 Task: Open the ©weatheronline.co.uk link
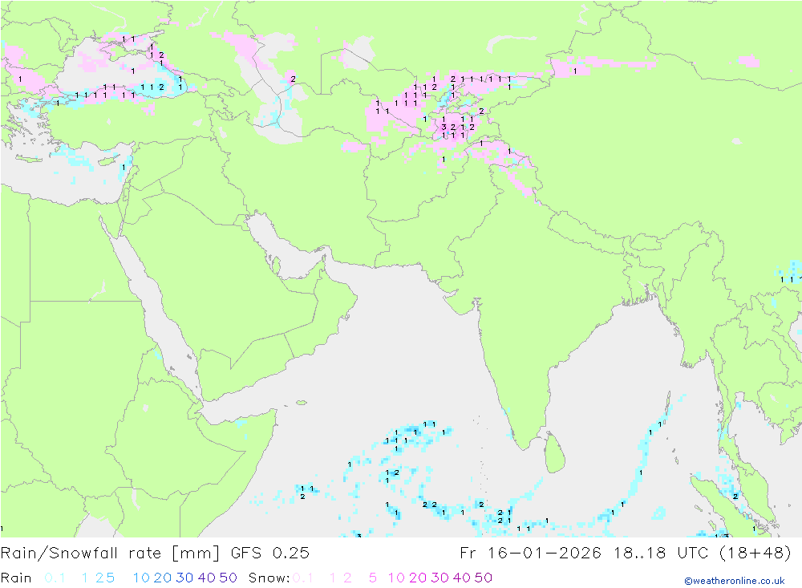[735, 581]
